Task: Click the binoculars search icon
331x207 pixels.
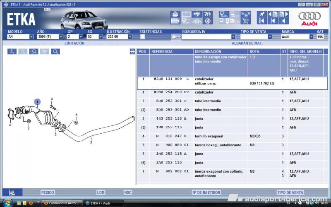Action: 197,14
